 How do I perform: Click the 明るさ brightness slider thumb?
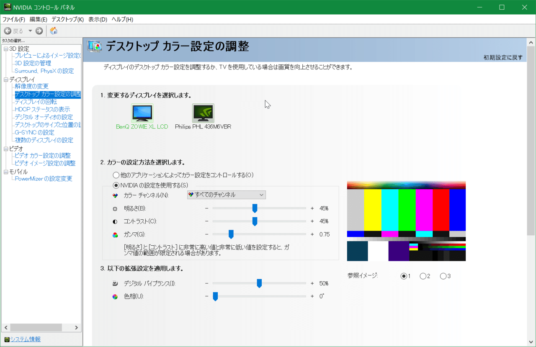point(255,208)
